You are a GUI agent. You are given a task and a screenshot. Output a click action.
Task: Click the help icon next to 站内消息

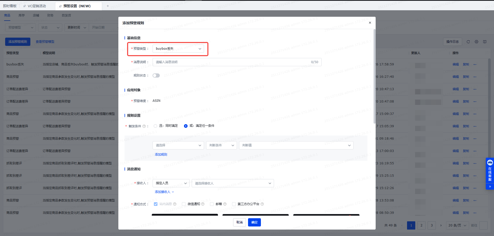(175, 204)
